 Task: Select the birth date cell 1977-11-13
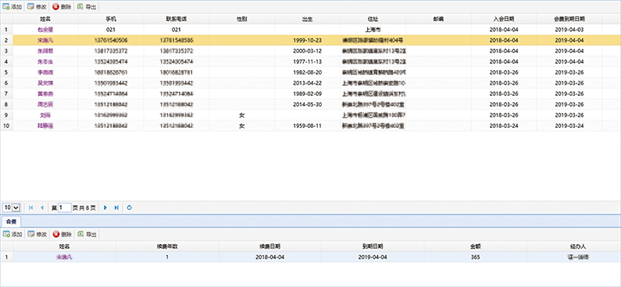pos(307,62)
